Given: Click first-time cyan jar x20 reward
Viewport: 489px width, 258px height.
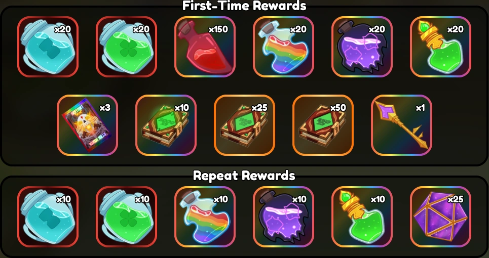Looking at the screenshot, I should 48,47.
